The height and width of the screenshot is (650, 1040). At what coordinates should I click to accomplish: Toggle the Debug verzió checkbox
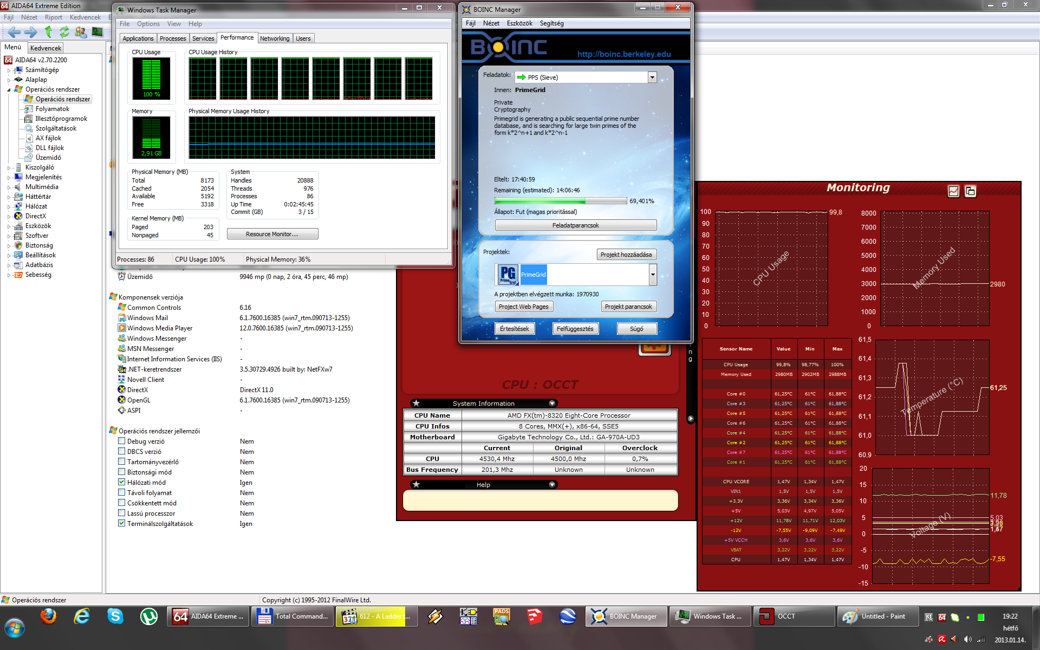[x=122, y=441]
